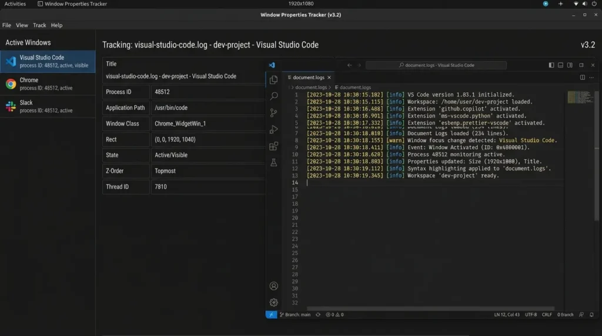Screen dimensions: 602x336
Task: Select Slack in Active Windows list
Action: pos(48,107)
